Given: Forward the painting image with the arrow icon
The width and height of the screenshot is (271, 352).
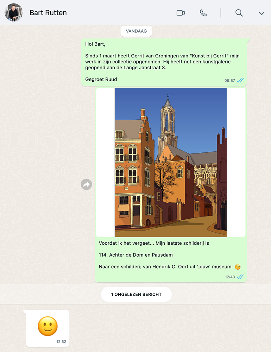Looking at the screenshot, I should [87, 184].
